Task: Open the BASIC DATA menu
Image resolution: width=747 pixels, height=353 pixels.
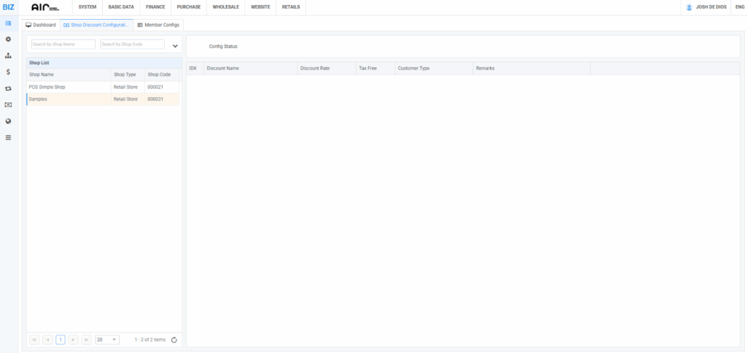Action: (x=120, y=7)
